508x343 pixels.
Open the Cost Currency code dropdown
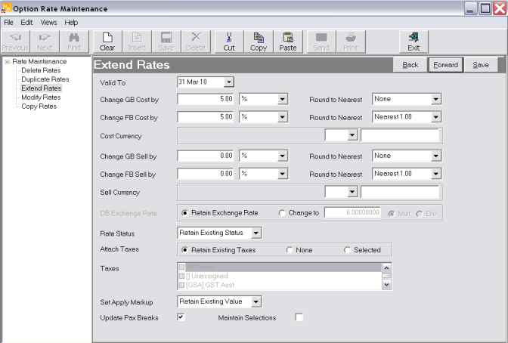pyautogui.click(x=352, y=135)
